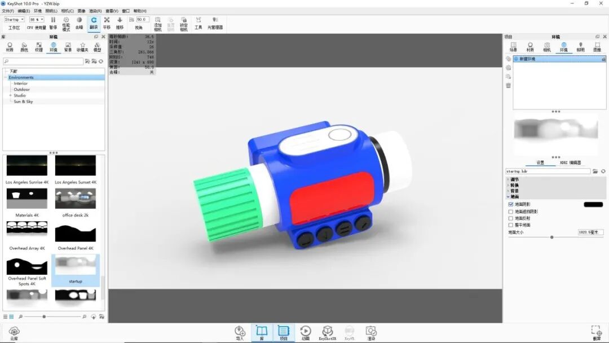Enable the 地面反射 ground reflections checkbox

coord(511,218)
